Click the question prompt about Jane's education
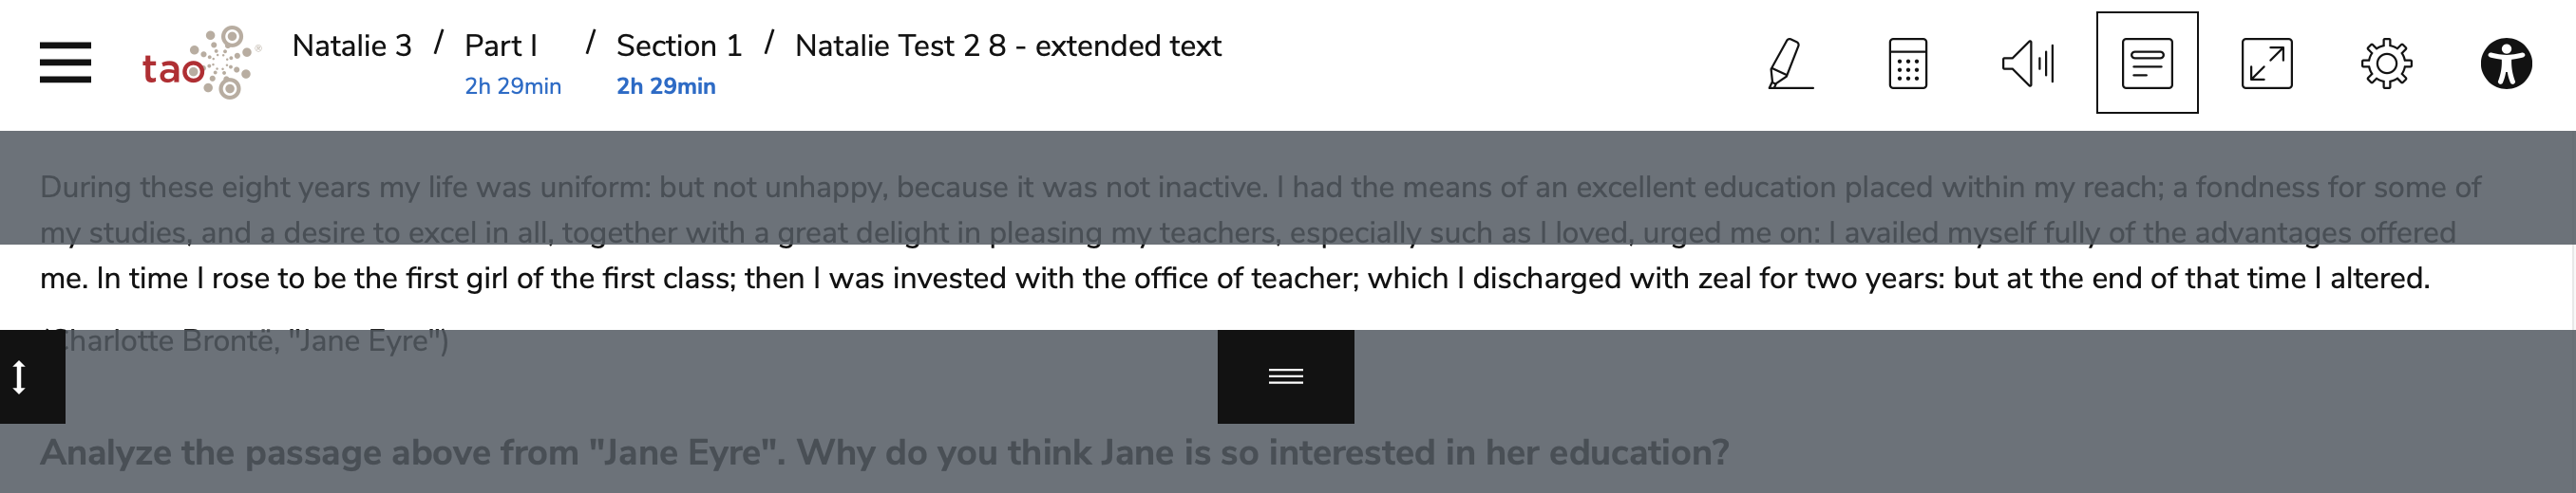The width and height of the screenshot is (2576, 493). (x=884, y=453)
